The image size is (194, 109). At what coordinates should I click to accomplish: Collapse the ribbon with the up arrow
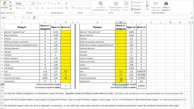(x=192, y=13)
